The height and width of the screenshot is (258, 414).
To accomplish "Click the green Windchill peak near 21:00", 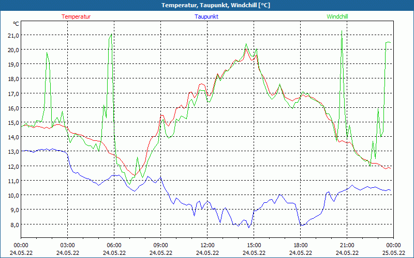I will [342, 31].
